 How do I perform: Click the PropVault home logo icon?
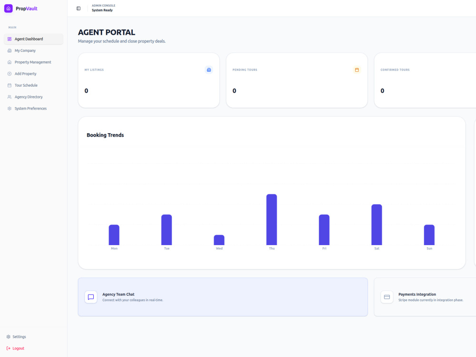(9, 9)
